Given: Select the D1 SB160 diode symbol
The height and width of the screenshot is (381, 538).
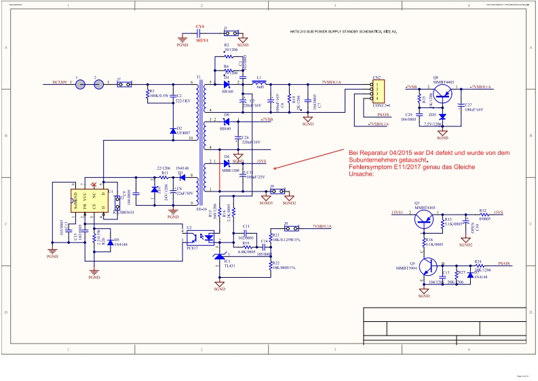Looking at the screenshot, I should pyautogui.click(x=226, y=84).
